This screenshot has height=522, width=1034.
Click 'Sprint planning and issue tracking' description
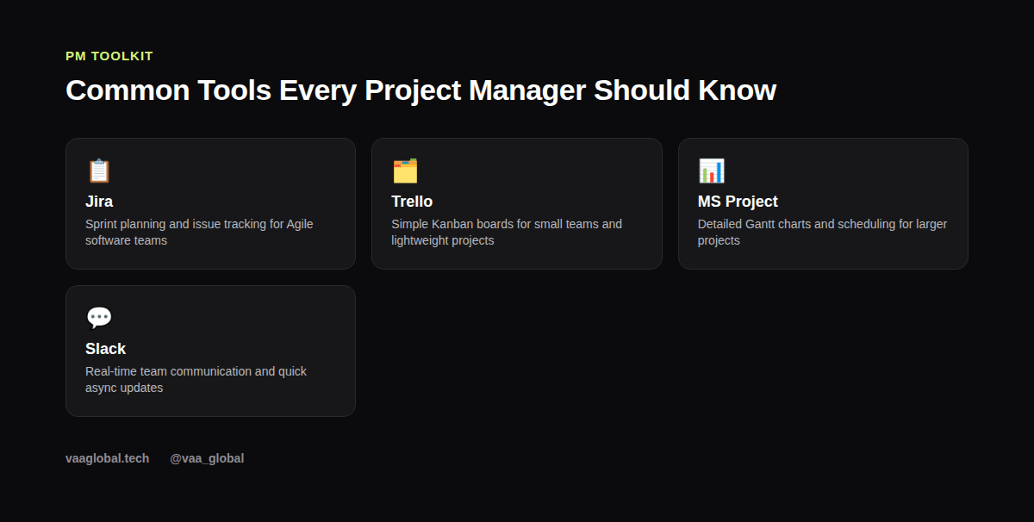coord(199,233)
